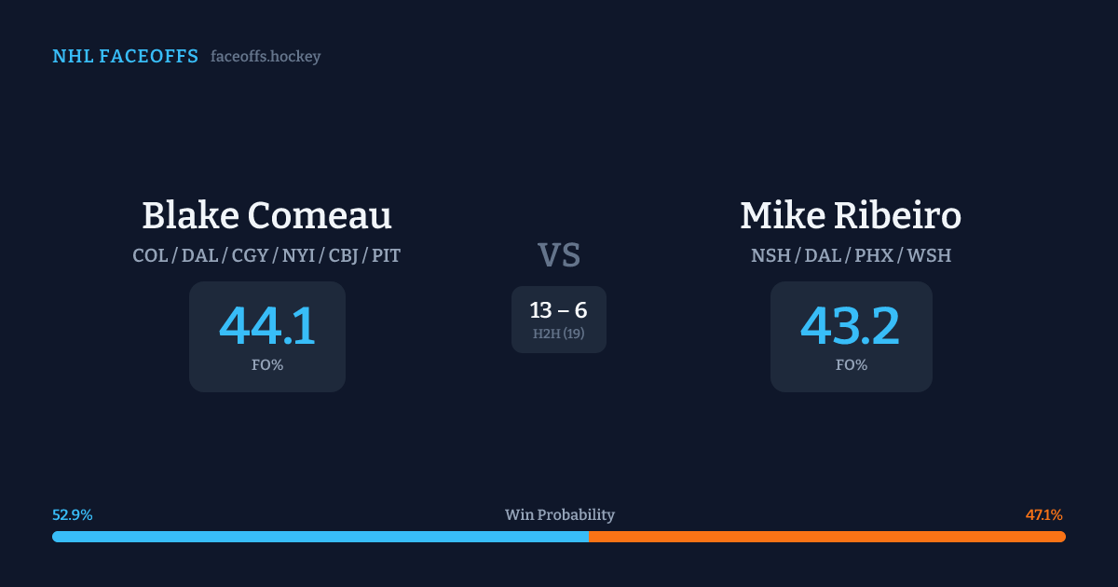Image resolution: width=1118 pixels, height=587 pixels.
Task: Select the Blake Comeau player name
Action: (x=266, y=215)
